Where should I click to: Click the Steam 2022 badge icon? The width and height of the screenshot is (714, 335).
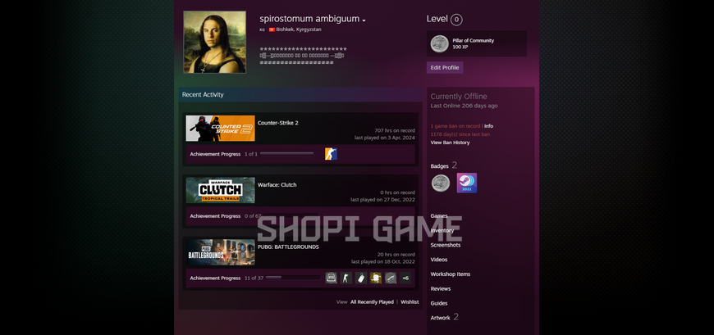467,183
